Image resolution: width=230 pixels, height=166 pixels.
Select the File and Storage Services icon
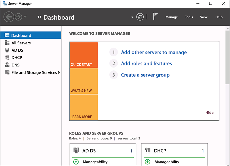[7, 72]
